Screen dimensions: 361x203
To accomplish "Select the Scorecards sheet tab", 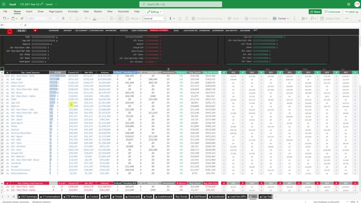I will [x=133, y=197].
